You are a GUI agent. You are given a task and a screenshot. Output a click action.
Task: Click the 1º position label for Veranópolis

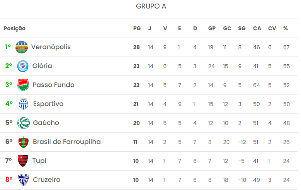click(8, 47)
